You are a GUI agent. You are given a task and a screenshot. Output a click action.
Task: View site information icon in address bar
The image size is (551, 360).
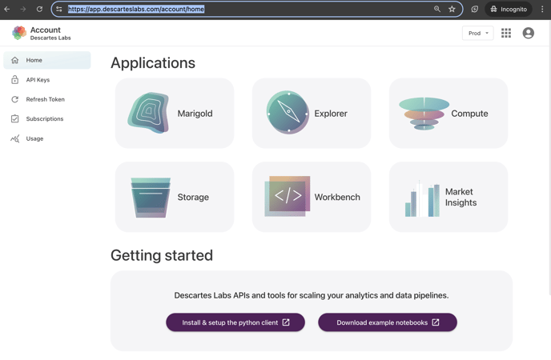pyautogui.click(x=59, y=9)
